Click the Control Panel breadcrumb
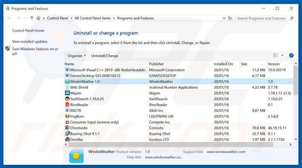302x168 pixels. [x=58, y=18]
